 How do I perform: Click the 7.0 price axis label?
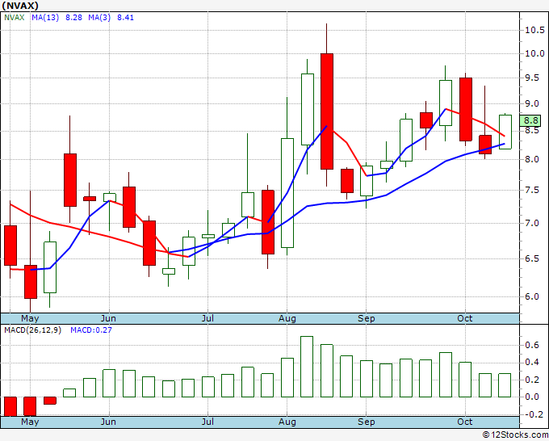[x=532, y=223]
